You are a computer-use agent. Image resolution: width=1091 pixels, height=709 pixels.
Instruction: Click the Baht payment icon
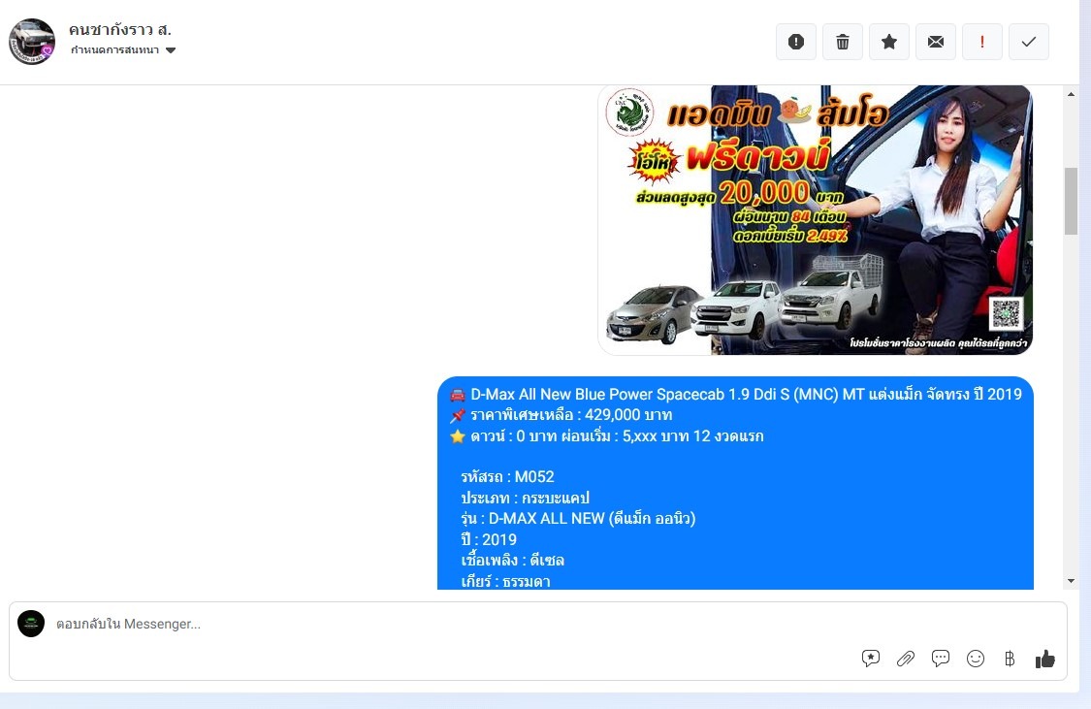(1010, 659)
